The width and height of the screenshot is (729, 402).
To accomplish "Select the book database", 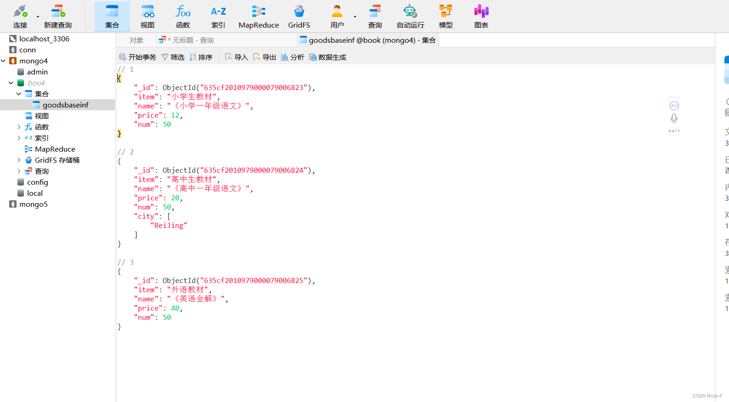I will (36, 83).
